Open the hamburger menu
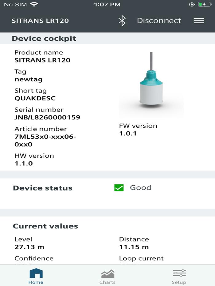215x286 pixels. click(199, 21)
